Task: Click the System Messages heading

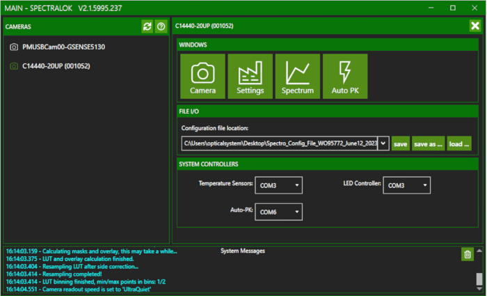Action: (x=243, y=251)
